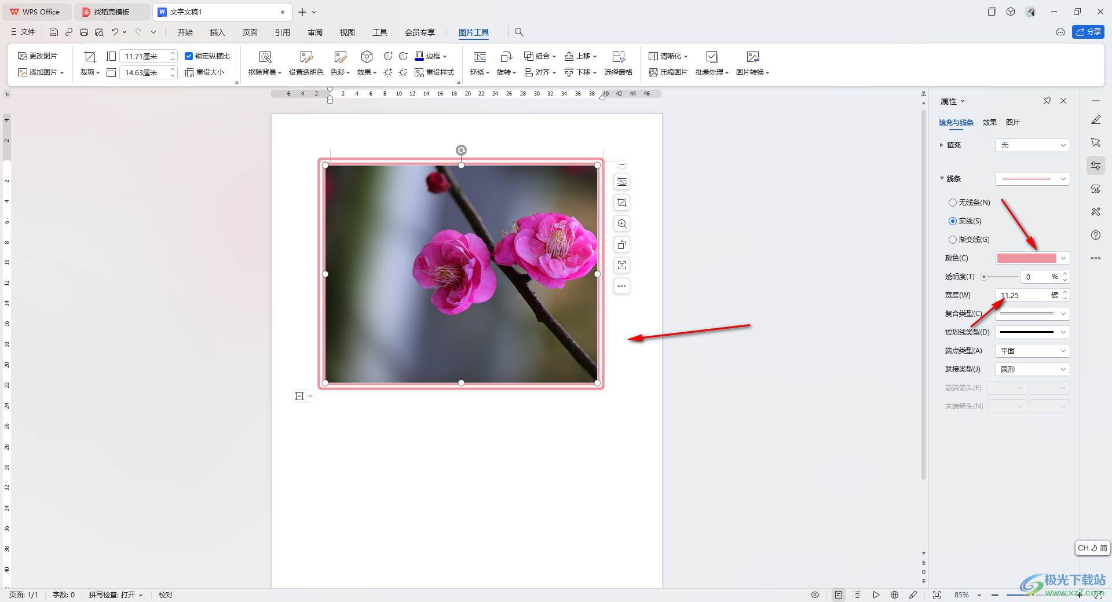The image size is (1112, 602).
Task: Select the 渐变线 gradient line radio button
Action: pos(953,240)
